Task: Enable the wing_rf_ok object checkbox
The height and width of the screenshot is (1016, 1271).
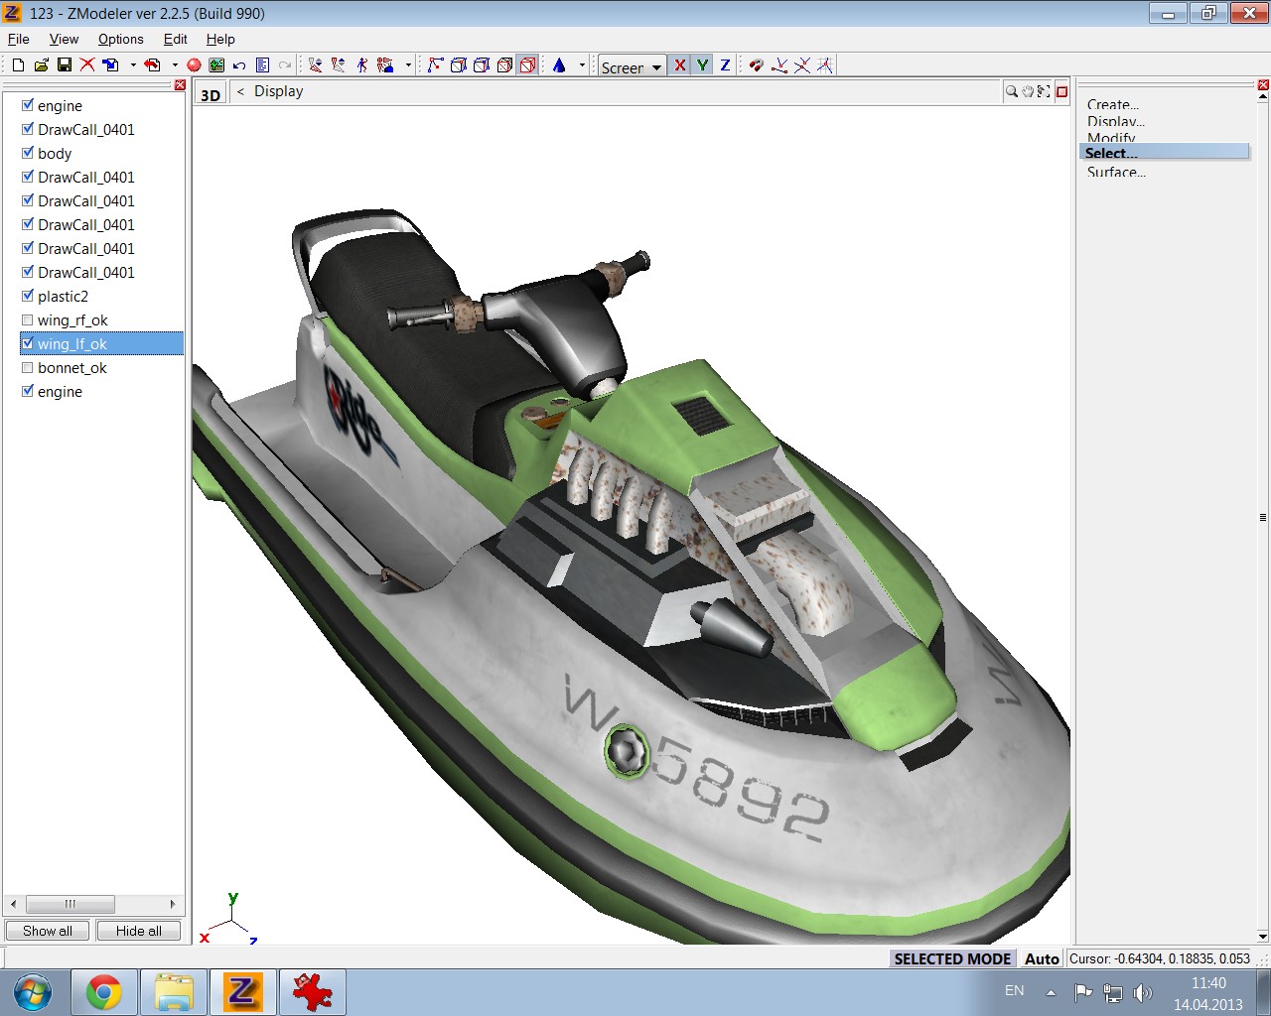Action: (28, 320)
